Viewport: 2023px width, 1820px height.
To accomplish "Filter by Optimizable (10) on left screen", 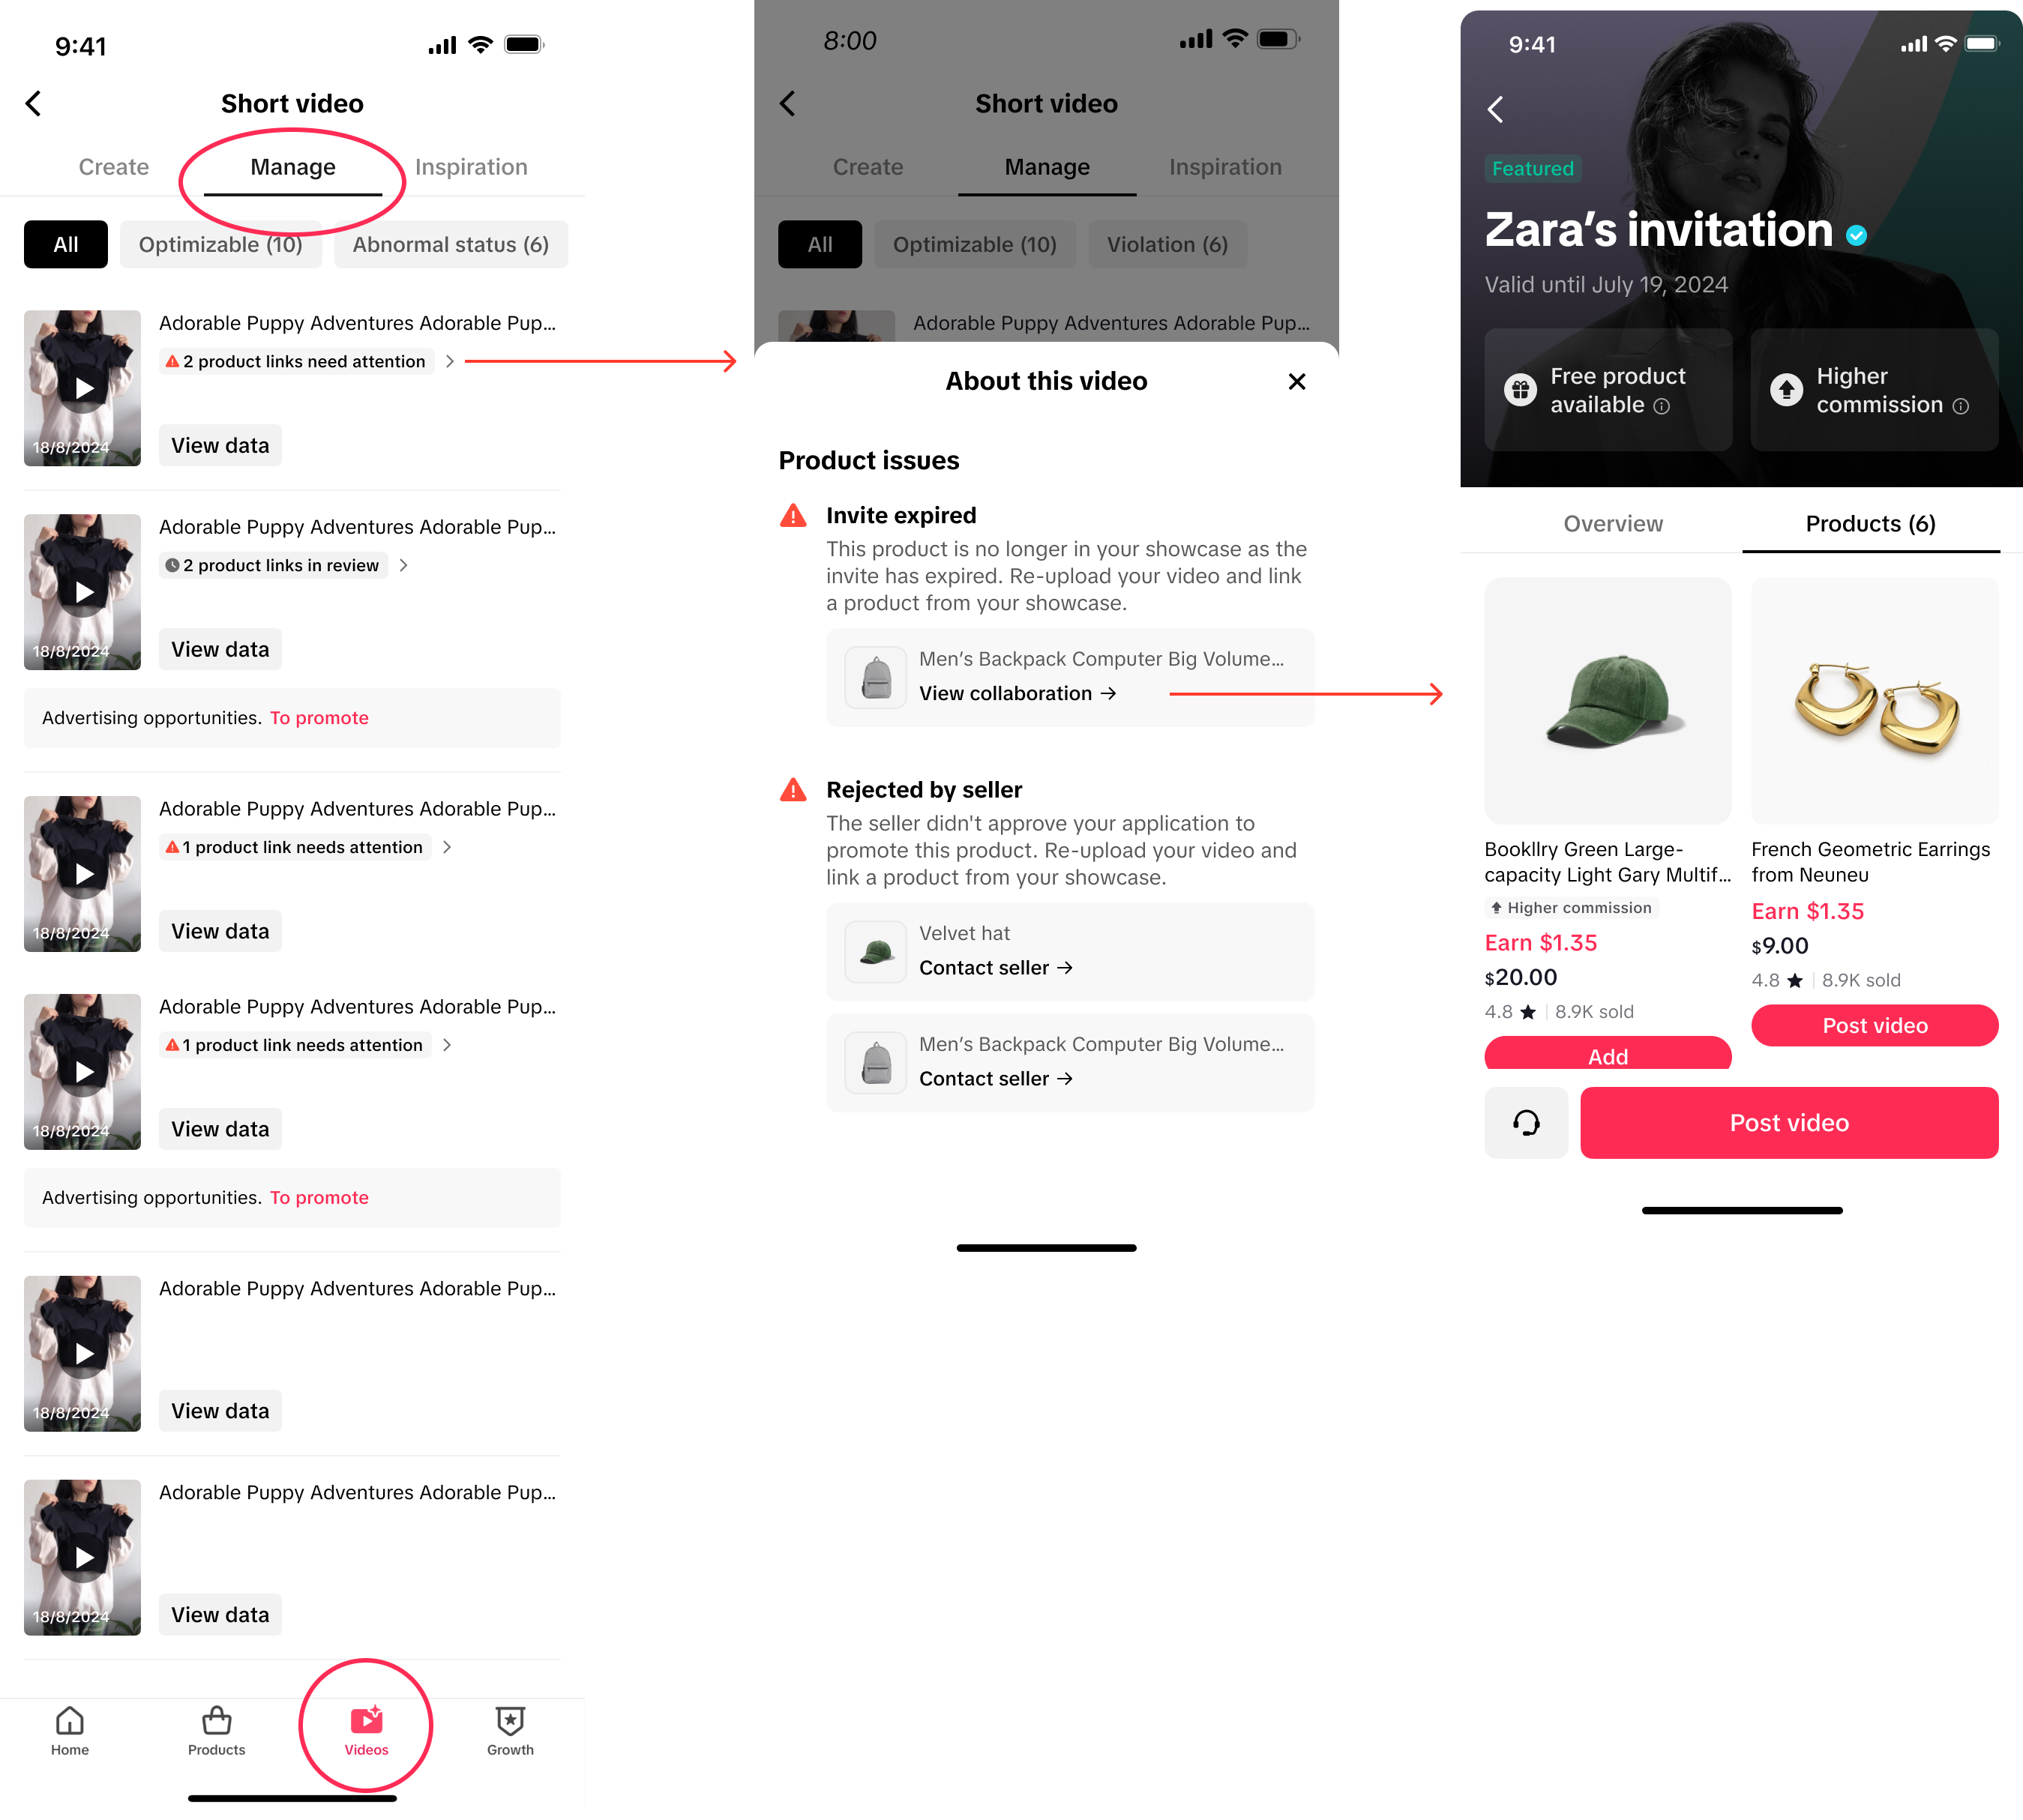I will (220, 244).
